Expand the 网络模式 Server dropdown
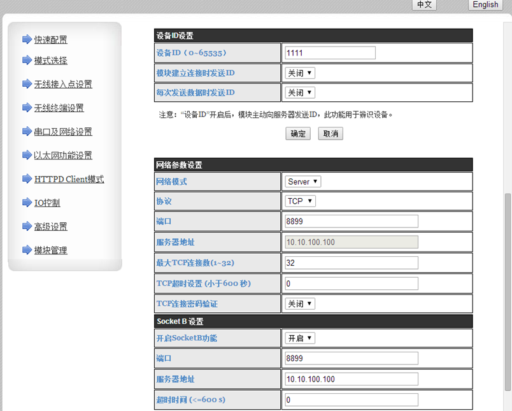 tap(302, 182)
